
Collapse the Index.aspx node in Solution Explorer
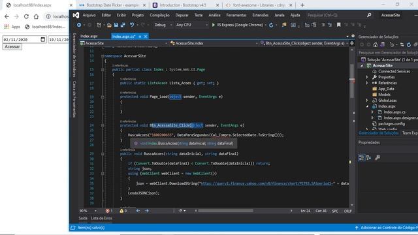pyautogui.click(x=367, y=106)
